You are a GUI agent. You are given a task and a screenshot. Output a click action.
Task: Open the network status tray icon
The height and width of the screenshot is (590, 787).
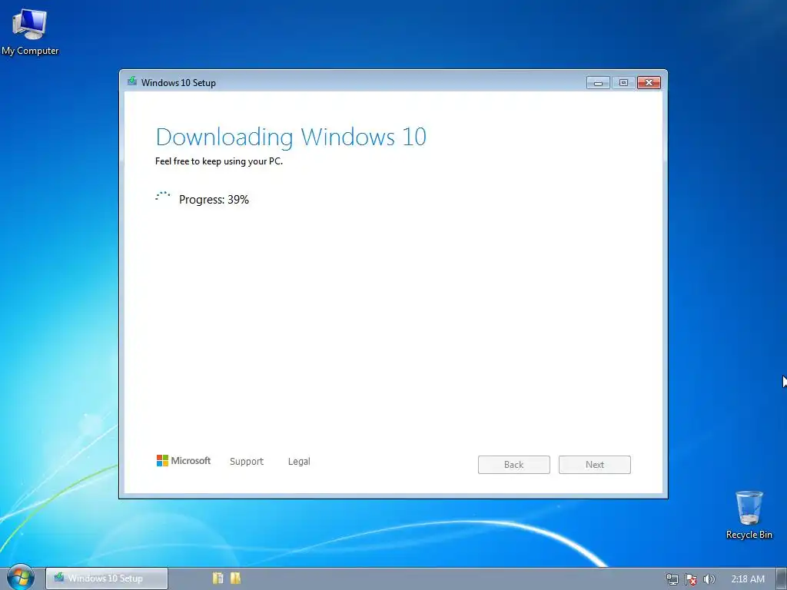click(x=672, y=579)
